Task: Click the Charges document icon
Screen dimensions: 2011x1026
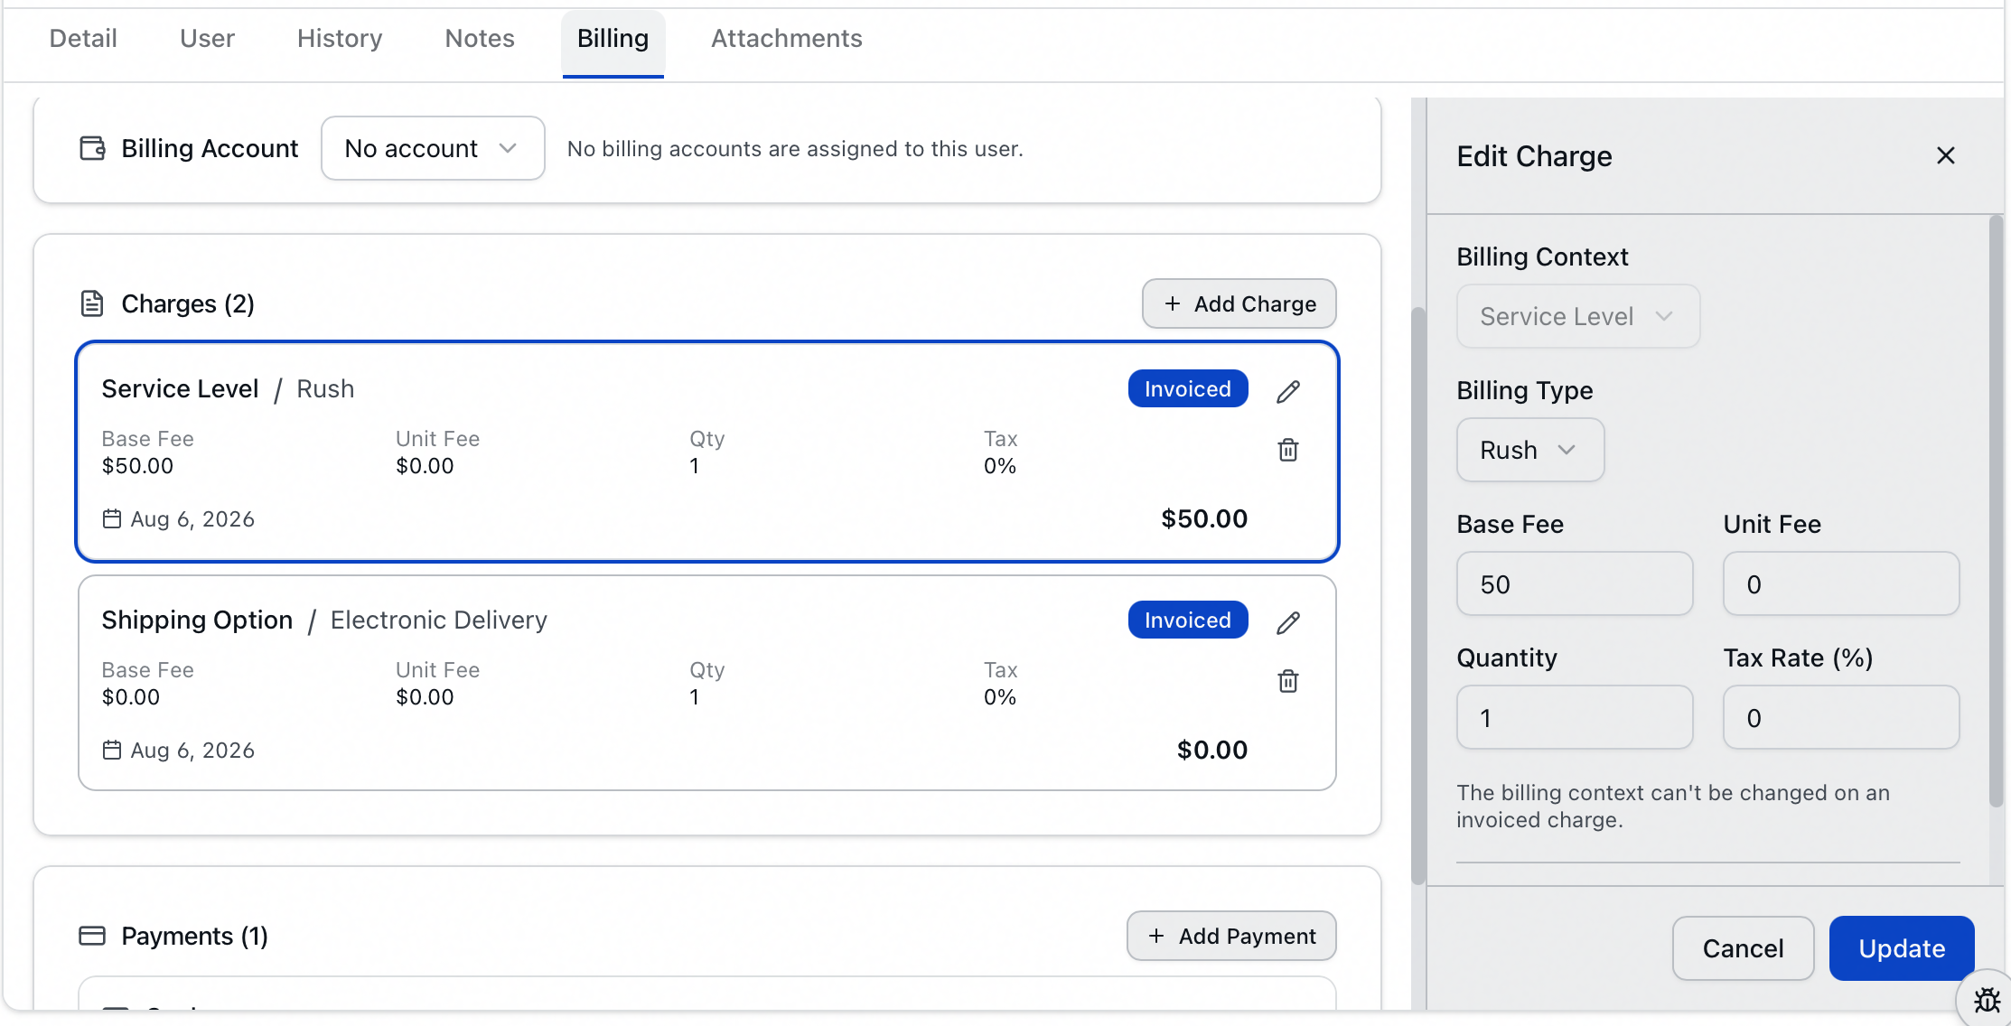Action: tap(92, 303)
